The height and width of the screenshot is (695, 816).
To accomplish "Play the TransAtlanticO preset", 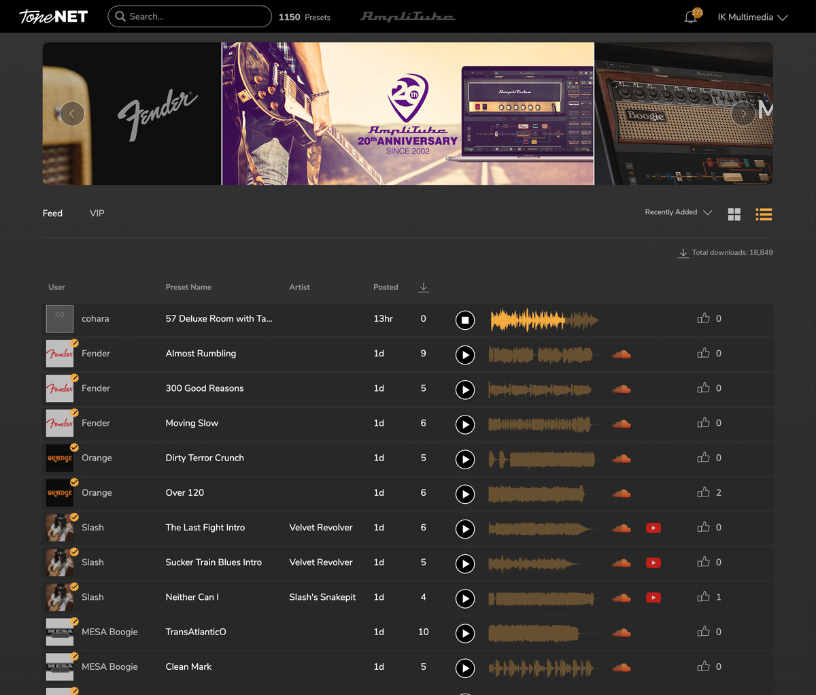I will [465, 633].
